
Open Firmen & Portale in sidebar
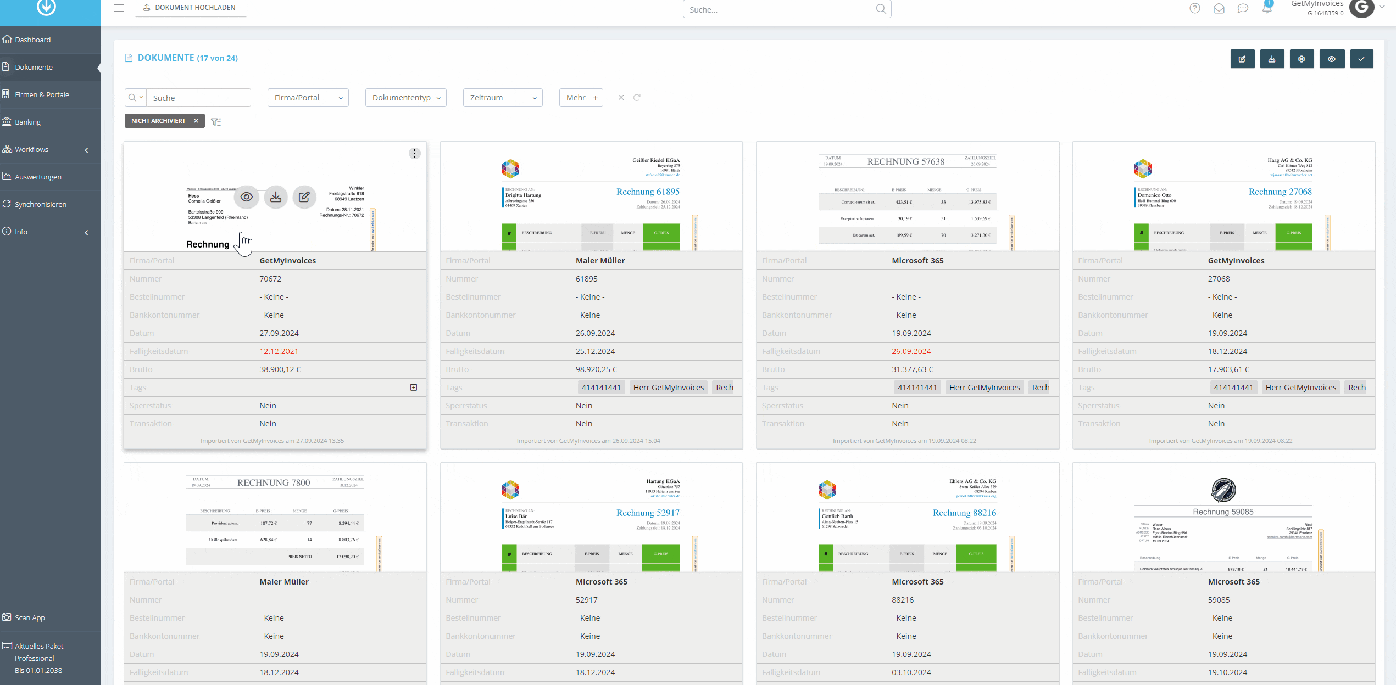click(x=51, y=94)
